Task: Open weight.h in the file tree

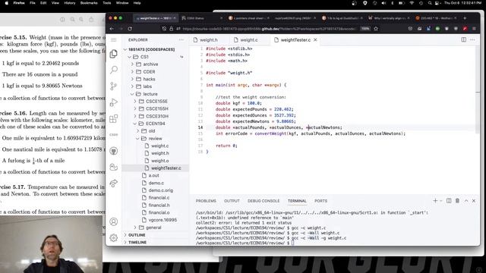Action: click(x=160, y=153)
